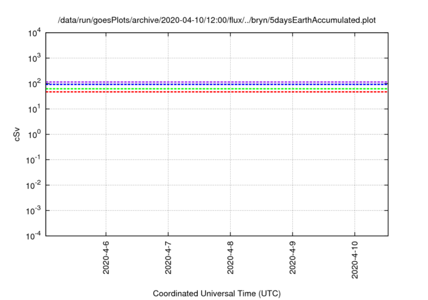The image size is (428, 300).
Task: Click the cSv y-axis label
Action: [17, 134]
